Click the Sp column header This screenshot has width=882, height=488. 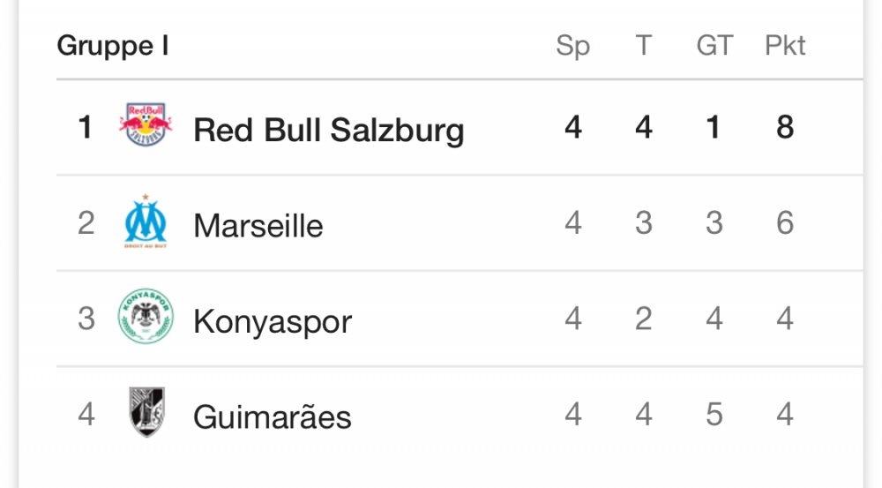click(572, 46)
